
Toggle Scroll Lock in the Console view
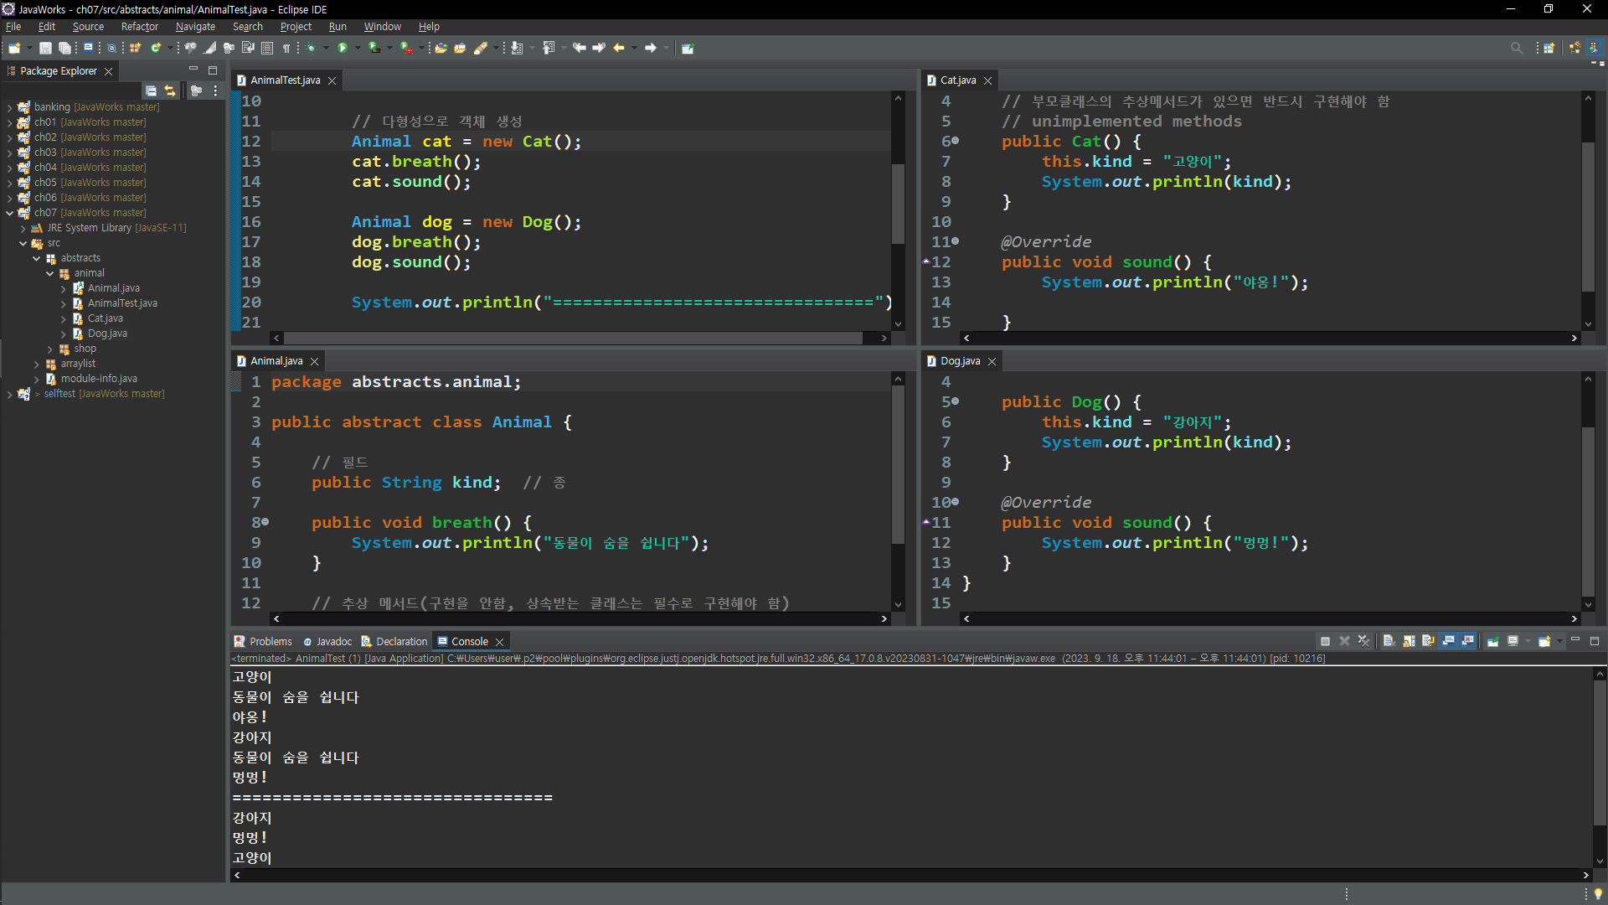pos(1409,641)
